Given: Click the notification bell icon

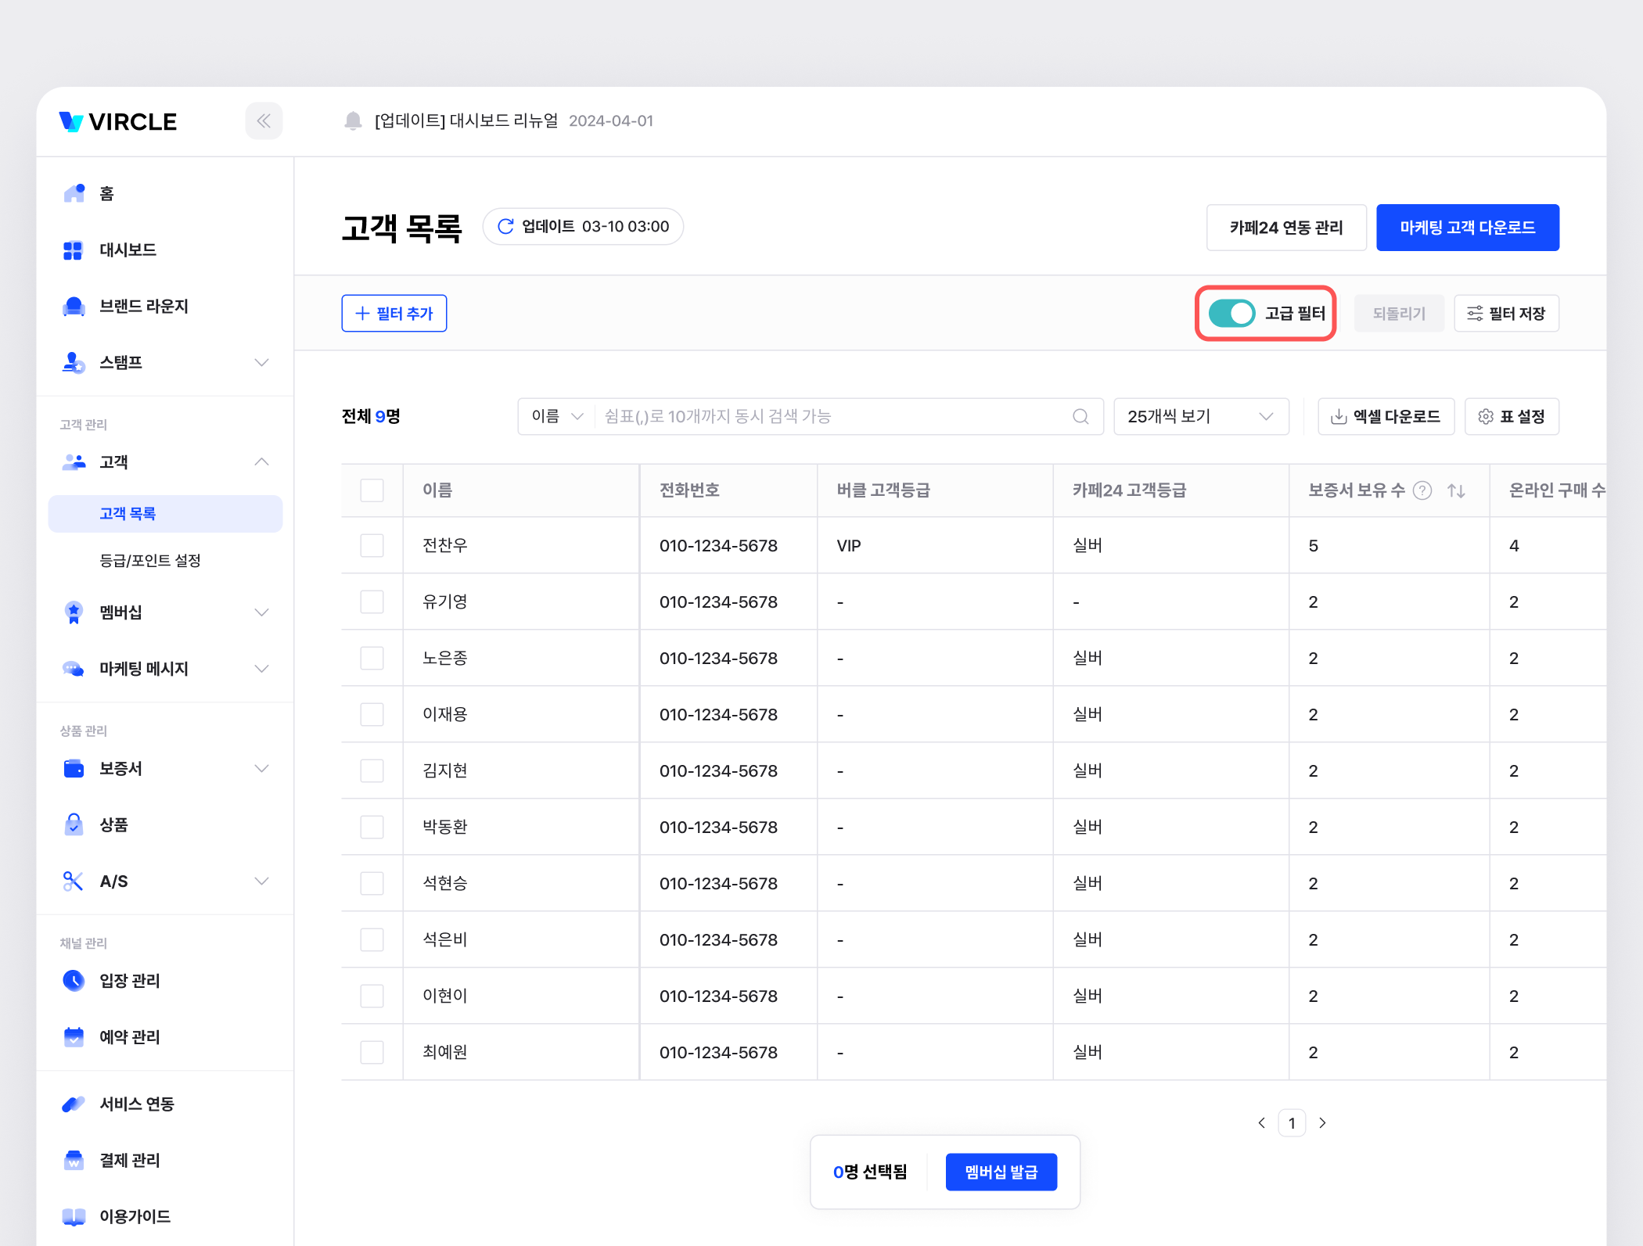Looking at the screenshot, I should tap(353, 120).
